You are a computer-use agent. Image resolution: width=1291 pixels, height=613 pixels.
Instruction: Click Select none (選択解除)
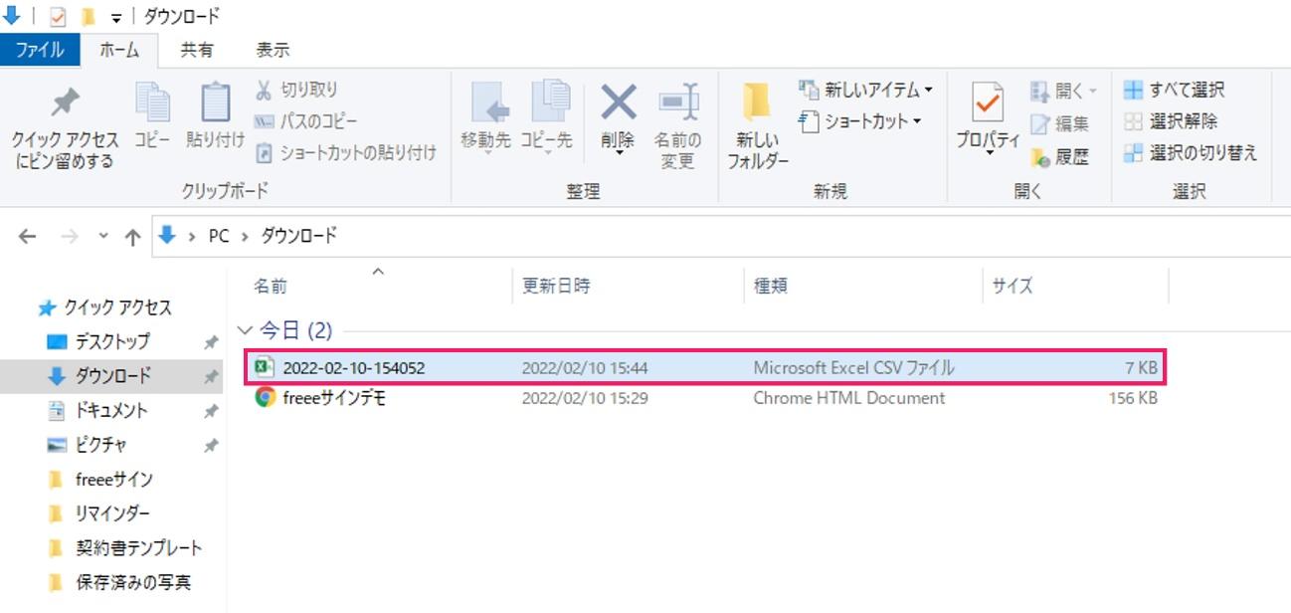pyautogui.click(x=1171, y=120)
